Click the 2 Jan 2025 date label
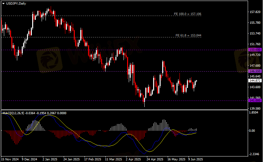The height and width of the screenshot is (162, 263). (x=50, y=159)
